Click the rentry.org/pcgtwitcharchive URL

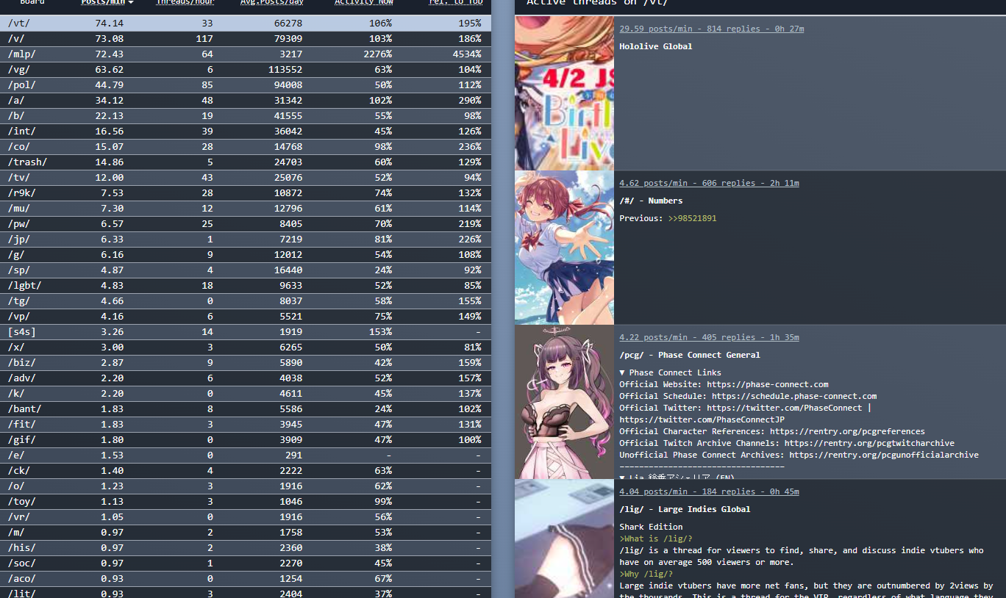869,443
